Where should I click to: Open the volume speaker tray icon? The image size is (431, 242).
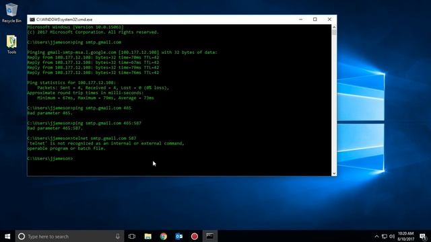tap(392, 236)
